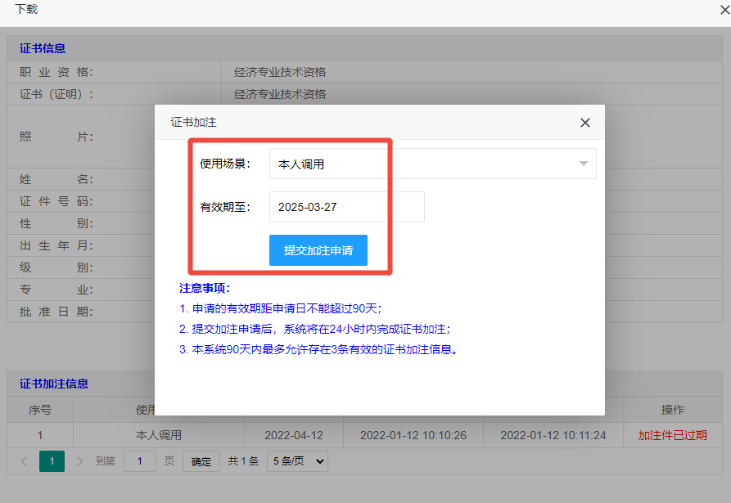Go to the previous page arrow
Screen dimensions: 731x503
(24, 461)
